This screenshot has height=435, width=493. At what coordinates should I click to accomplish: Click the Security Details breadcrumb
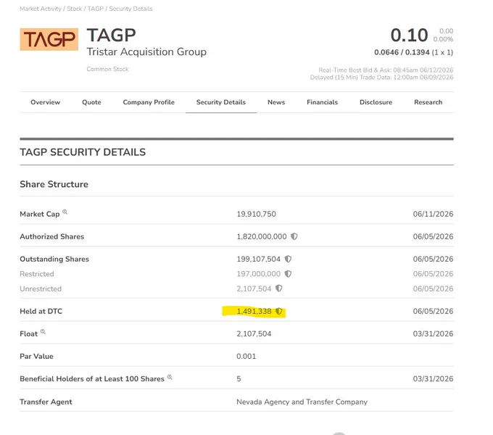tap(130, 9)
